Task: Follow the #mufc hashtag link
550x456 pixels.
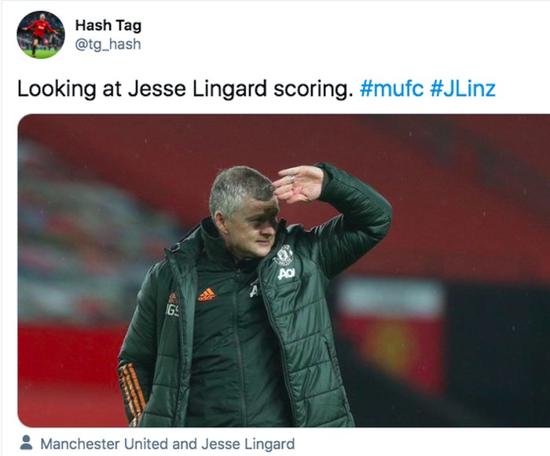Action: [392, 89]
